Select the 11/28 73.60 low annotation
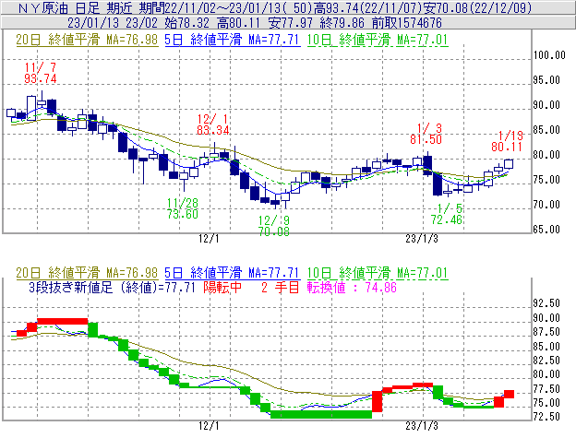 183,208
